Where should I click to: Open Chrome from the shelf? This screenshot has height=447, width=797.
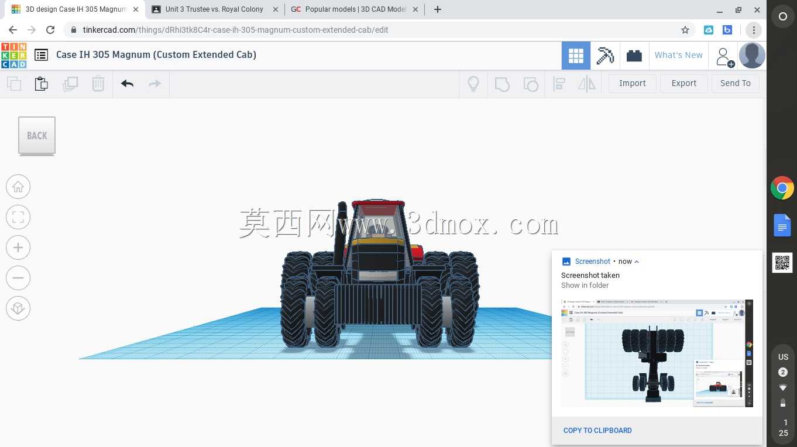[782, 188]
